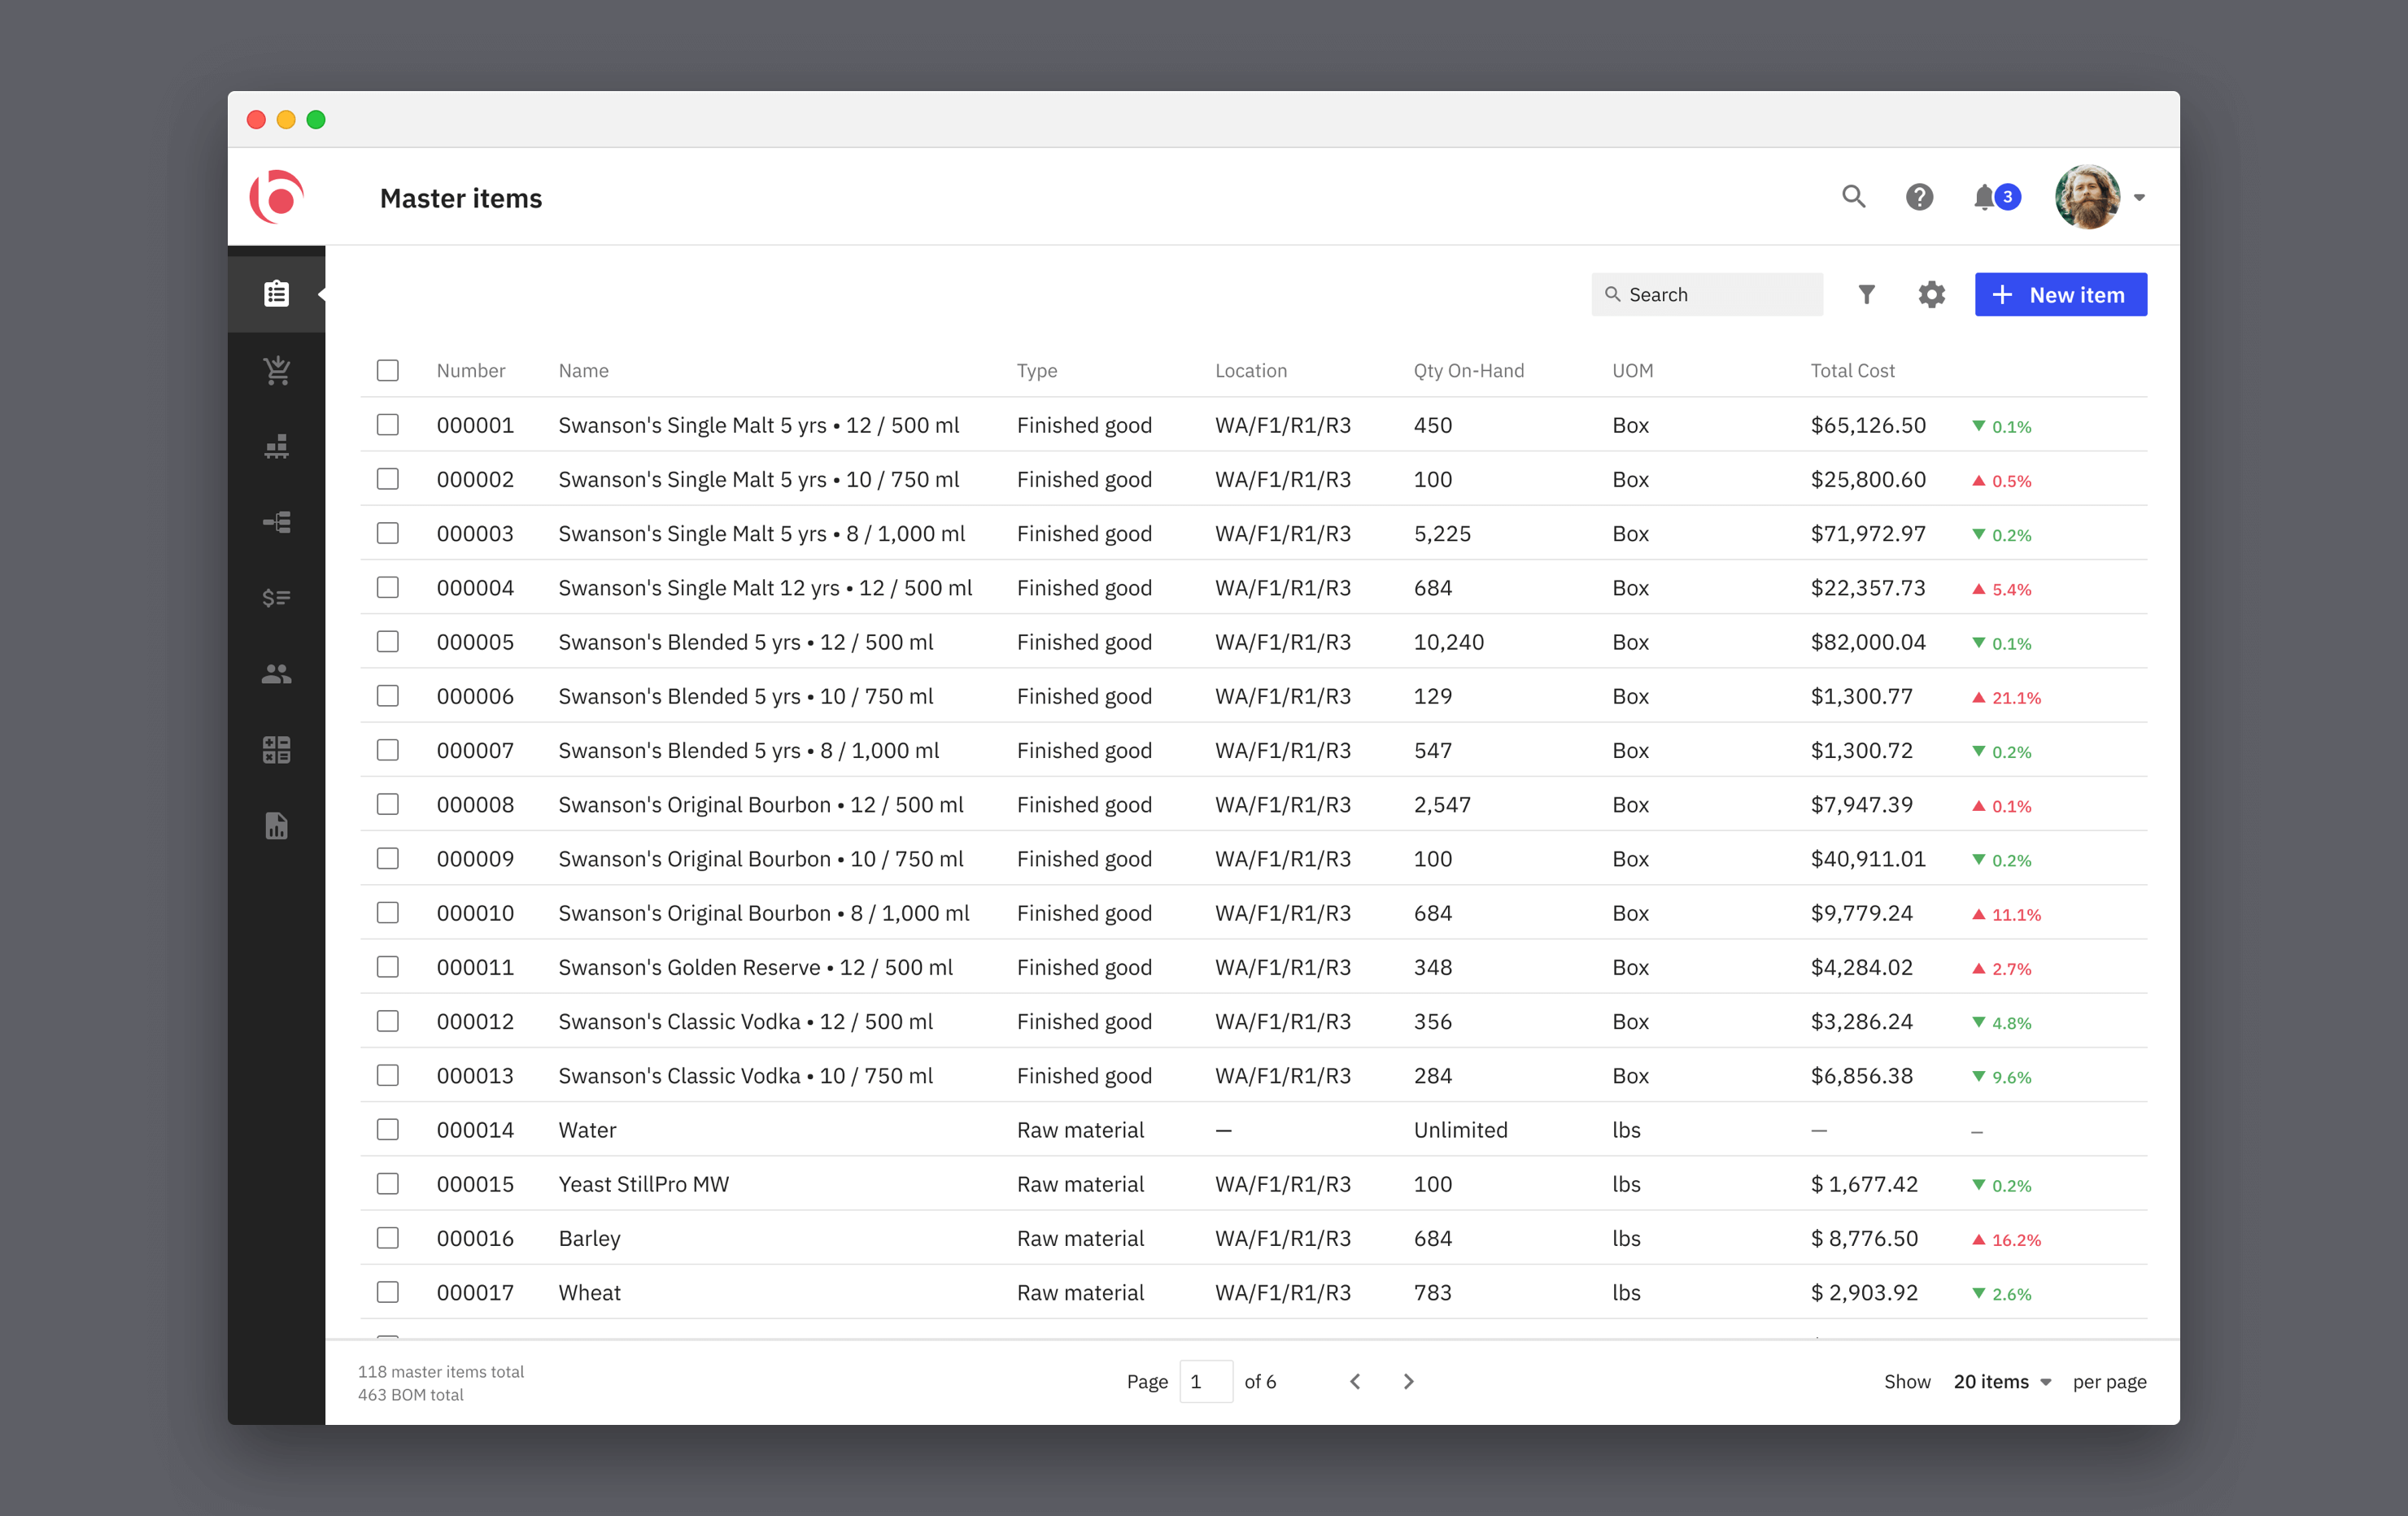The image size is (2408, 1516).
Task: Open the dashboard grid sidebar icon
Action: click(x=276, y=750)
